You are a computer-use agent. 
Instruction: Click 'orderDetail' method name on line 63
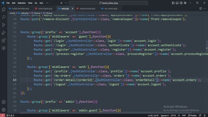pos(145,80)
